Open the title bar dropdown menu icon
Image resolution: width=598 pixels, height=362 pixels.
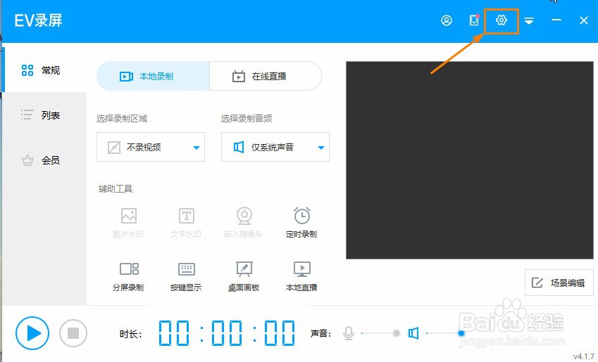[528, 20]
